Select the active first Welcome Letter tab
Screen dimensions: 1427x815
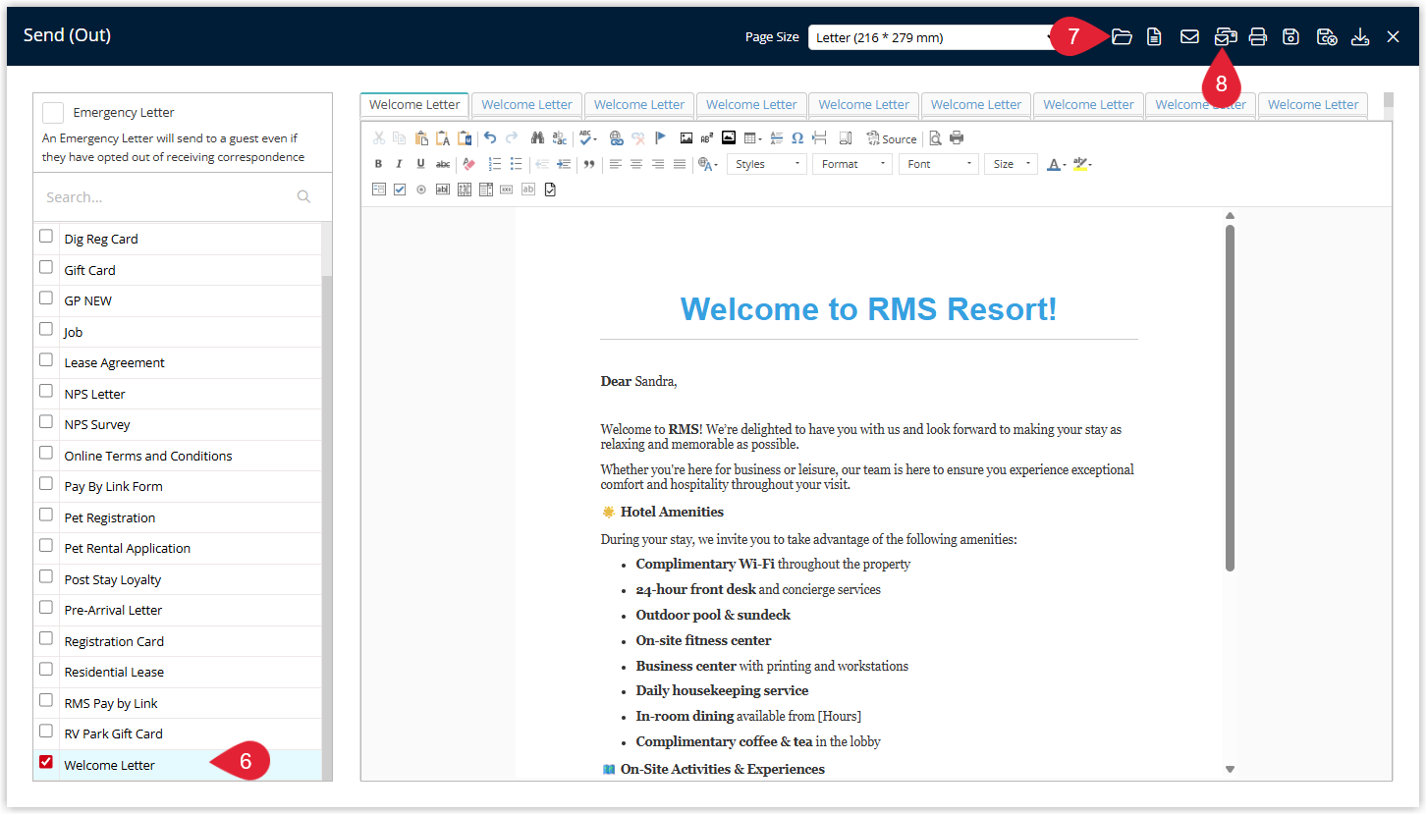coord(414,105)
